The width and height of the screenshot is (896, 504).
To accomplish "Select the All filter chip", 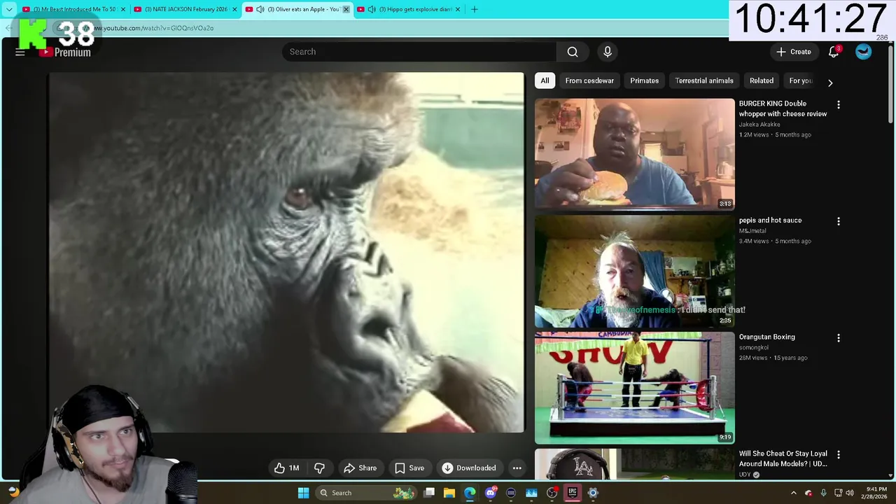I will point(545,80).
